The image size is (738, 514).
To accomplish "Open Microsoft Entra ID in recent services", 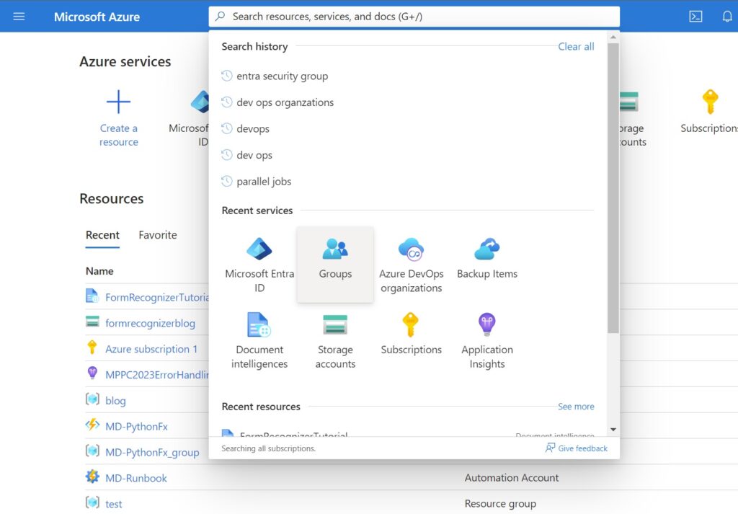I will (x=259, y=265).
